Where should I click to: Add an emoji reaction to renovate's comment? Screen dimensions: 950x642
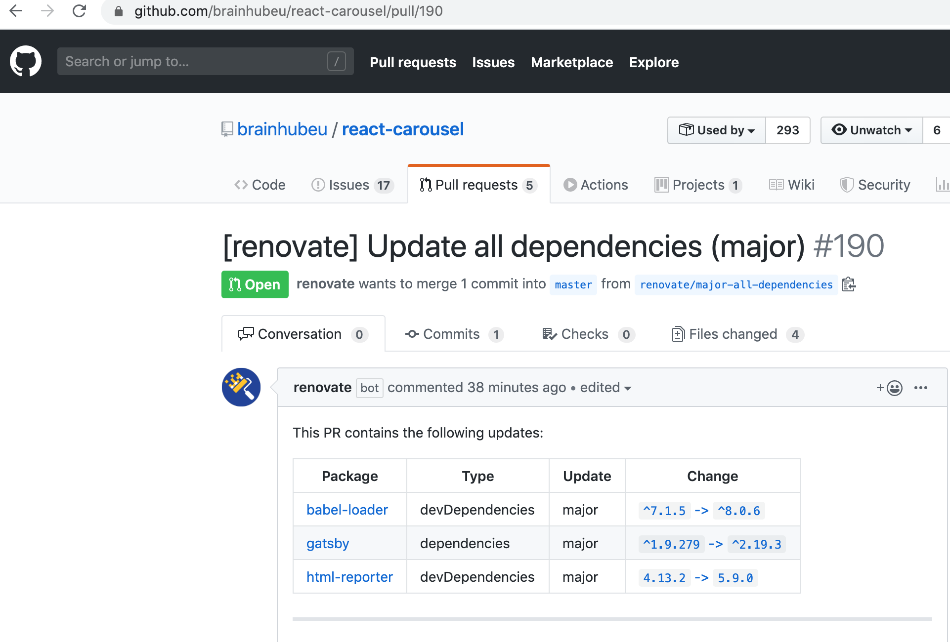[x=888, y=388]
